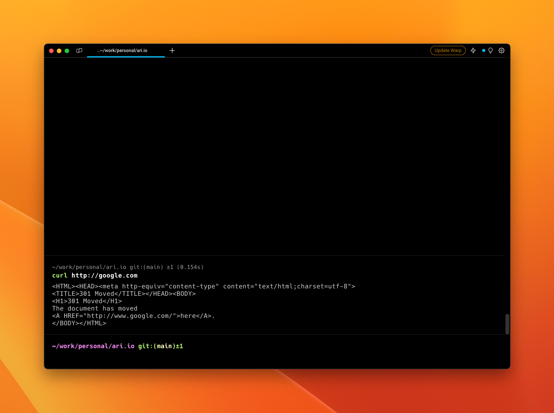Select the curl http://google.com command line

tap(95, 276)
